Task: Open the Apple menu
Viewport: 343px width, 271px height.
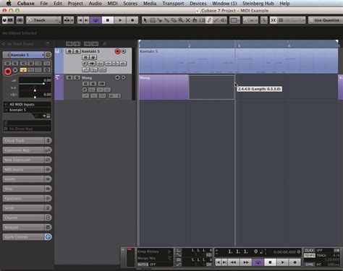Action: tap(9, 3)
